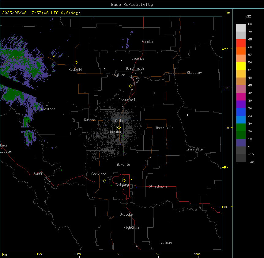Click the Lake Louise label
The image size is (264, 258).
pyautogui.click(x=6, y=148)
